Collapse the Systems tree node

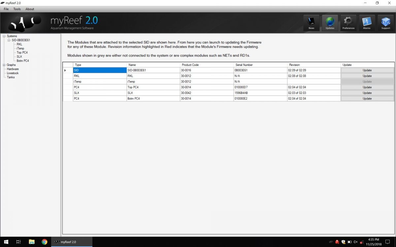click(4, 36)
